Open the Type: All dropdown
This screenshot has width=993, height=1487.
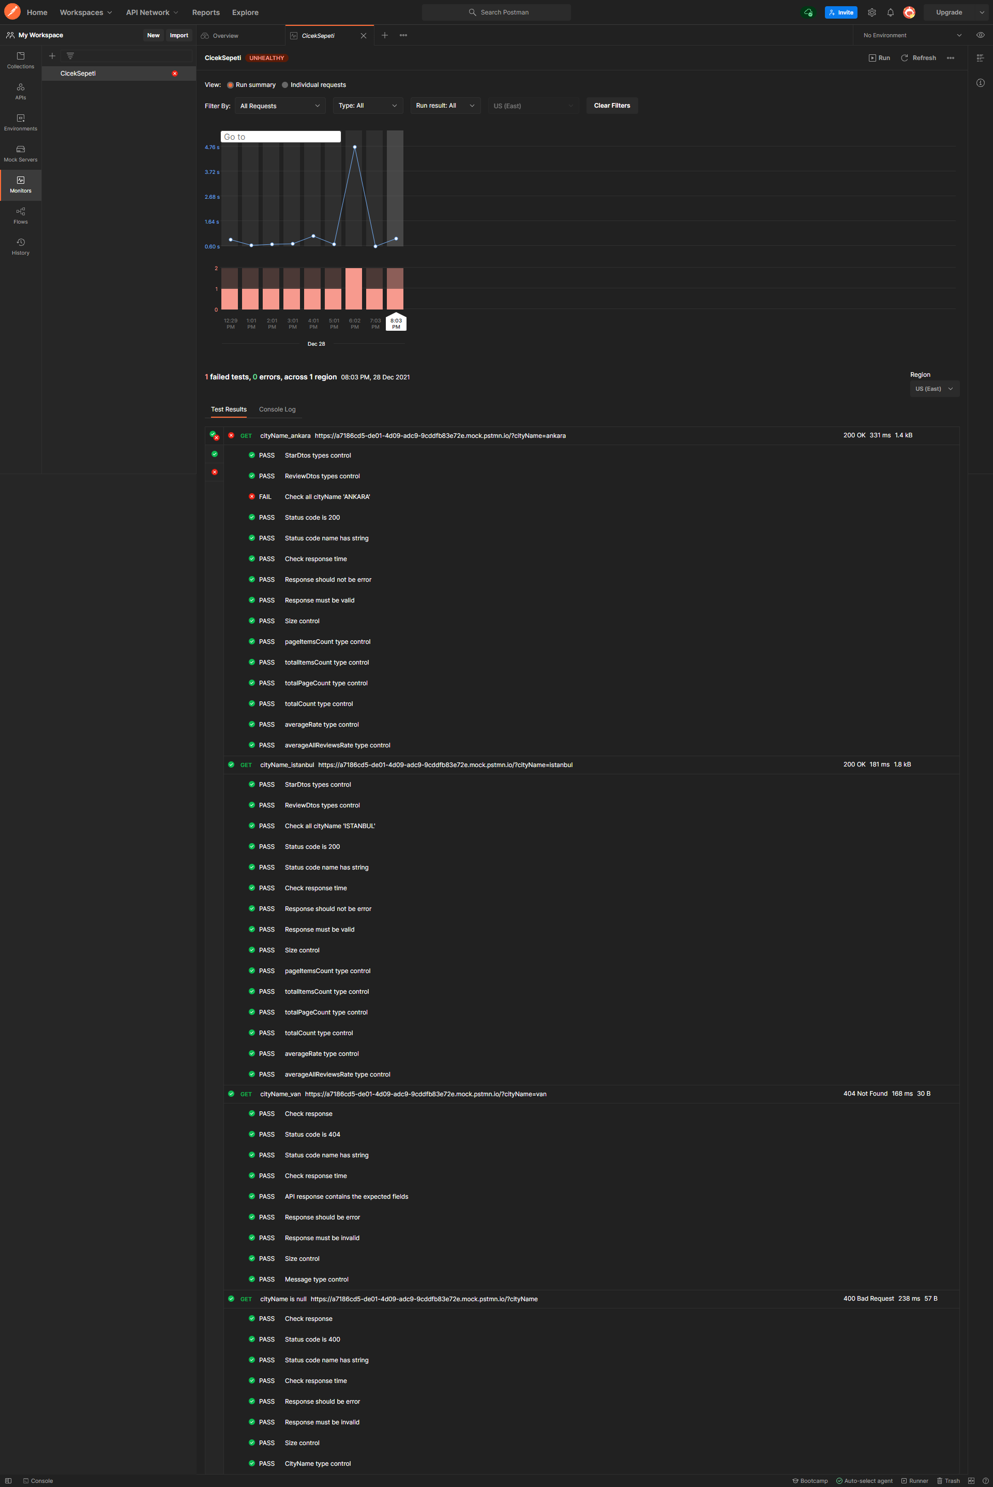coord(368,106)
